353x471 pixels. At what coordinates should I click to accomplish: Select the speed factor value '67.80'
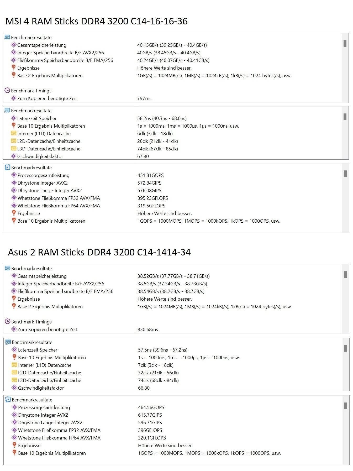pyautogui.click(x=143, y=156)
